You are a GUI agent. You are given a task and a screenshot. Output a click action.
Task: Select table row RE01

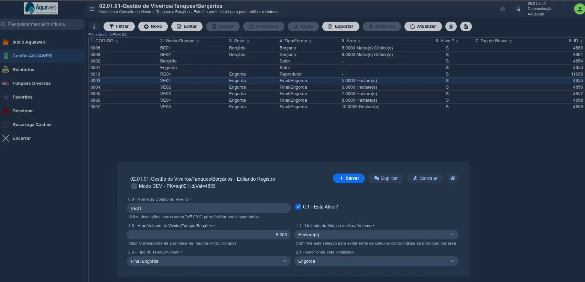click(336, 74)
